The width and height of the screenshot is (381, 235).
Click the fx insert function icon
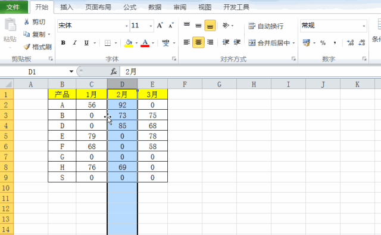114,72
